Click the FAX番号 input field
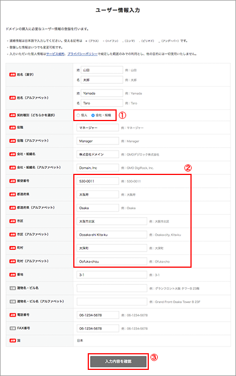236x376 pixels. 98,328
